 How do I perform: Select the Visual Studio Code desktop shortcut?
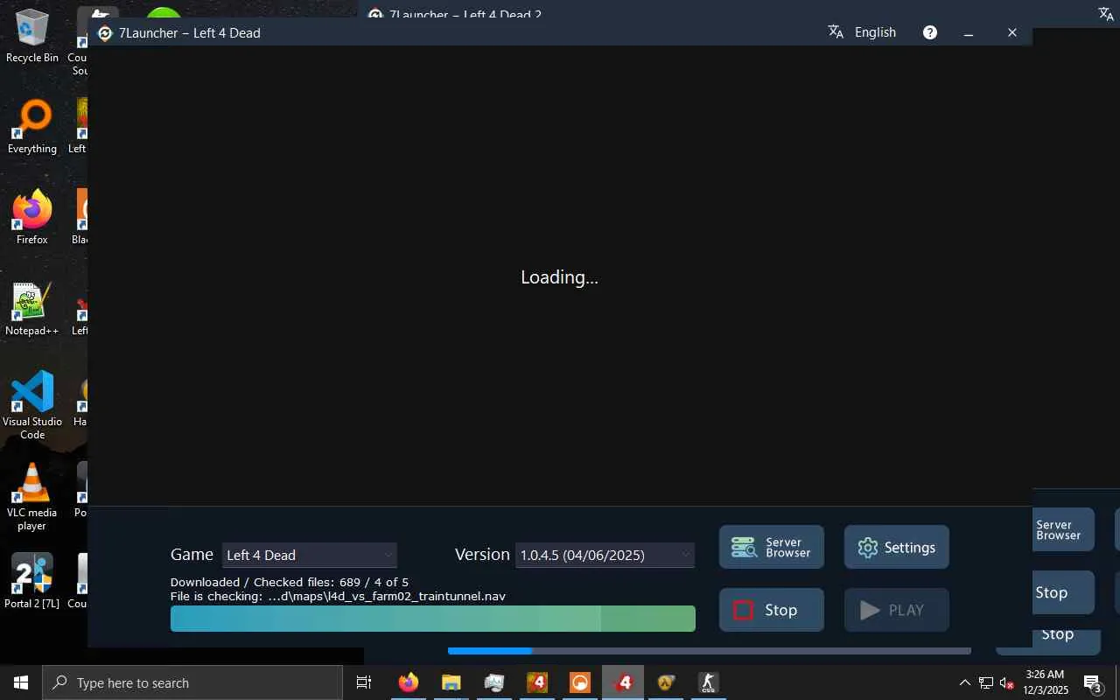(x=32, y=405)
